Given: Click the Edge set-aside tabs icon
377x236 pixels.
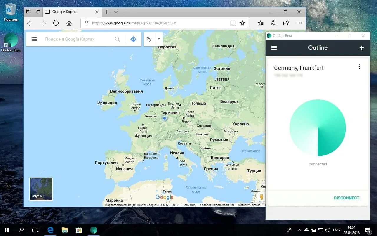Looking at the screenshot, I should (28, 12).
